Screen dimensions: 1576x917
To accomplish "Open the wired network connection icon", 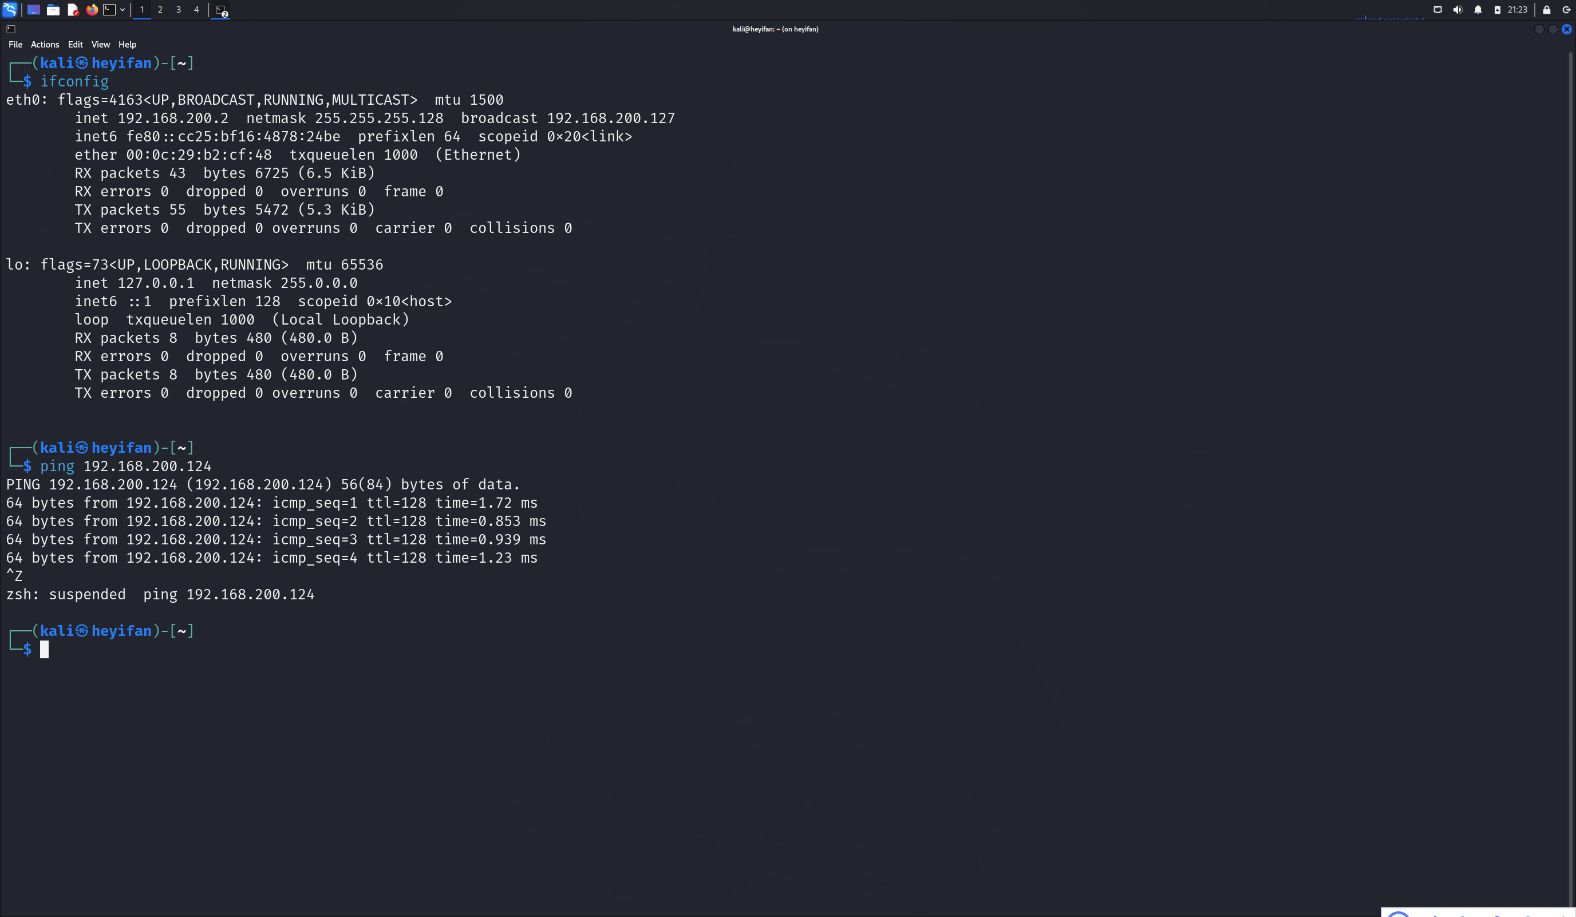I will pos(1438,9).
